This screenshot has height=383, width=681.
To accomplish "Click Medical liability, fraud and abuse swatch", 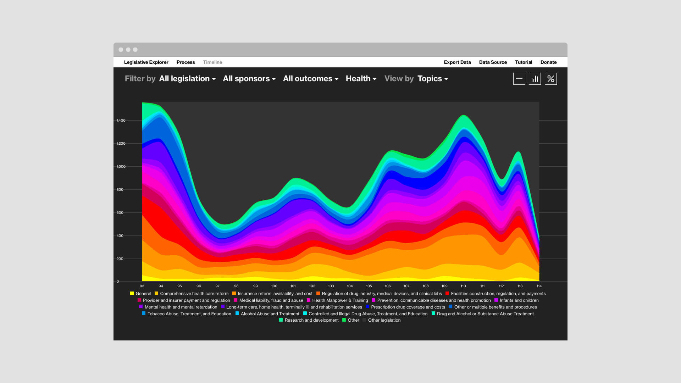I will click(x=236, y=300).
